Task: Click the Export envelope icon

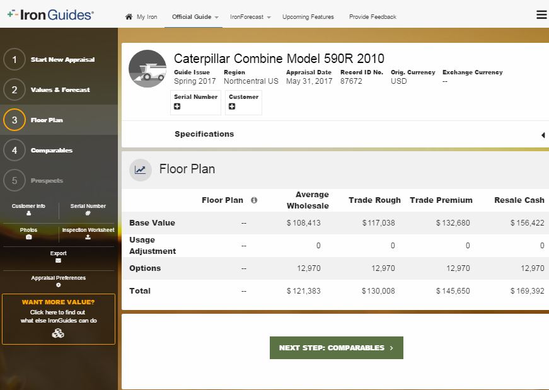Action: pos(58,260)
